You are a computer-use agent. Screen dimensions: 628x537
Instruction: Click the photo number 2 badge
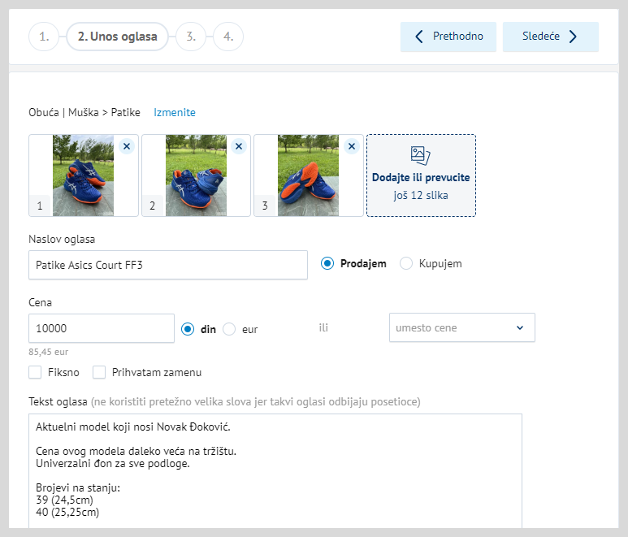152,206
